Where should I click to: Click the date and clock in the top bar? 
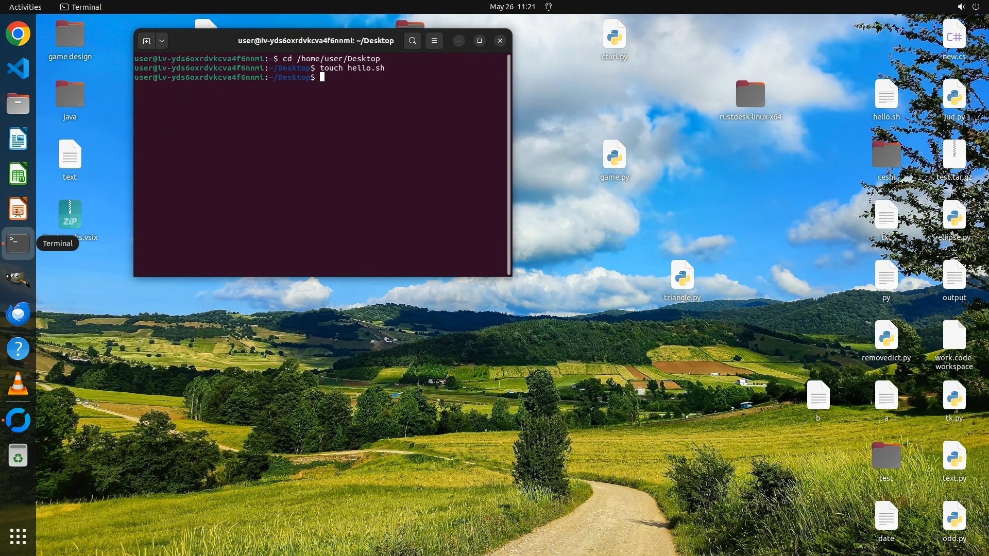point(512,7)
